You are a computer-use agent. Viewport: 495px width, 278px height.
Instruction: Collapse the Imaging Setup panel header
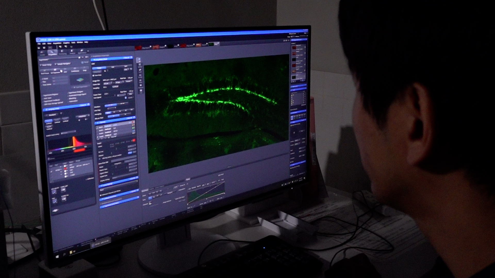(x=66, y=108)
